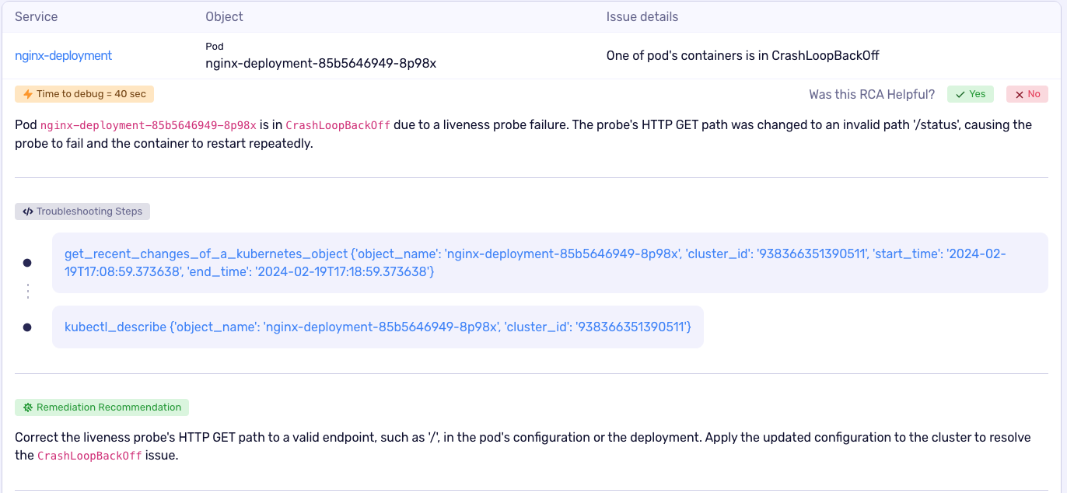Click the Issue details column header
1067x493 pixels.
642,16
